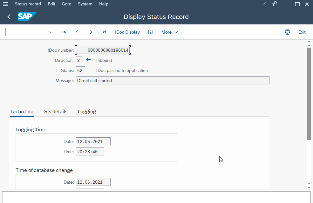The width and height of the screenshot is (313, 203).
Task: Open the Edit menu
Action: [x=51, y=4]
